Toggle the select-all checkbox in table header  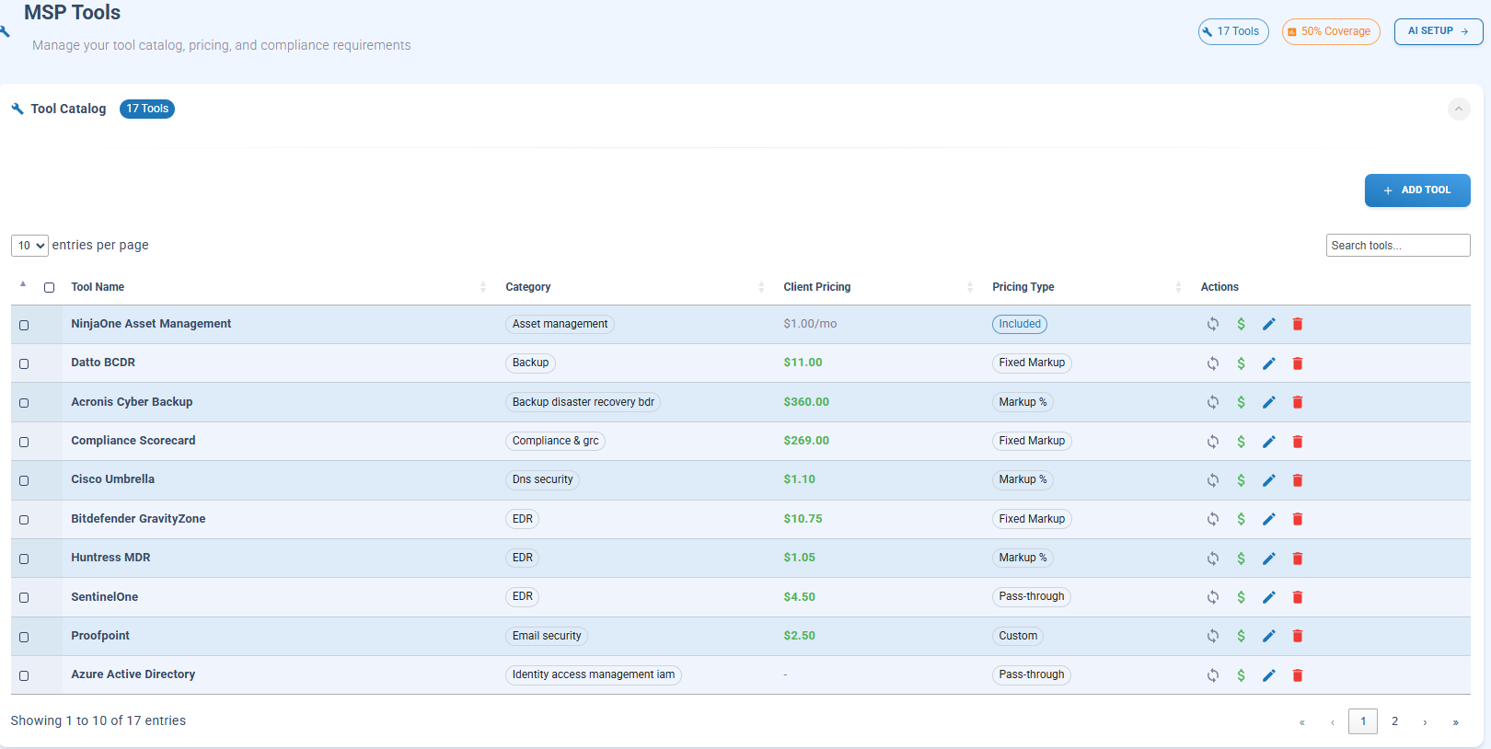50,287
